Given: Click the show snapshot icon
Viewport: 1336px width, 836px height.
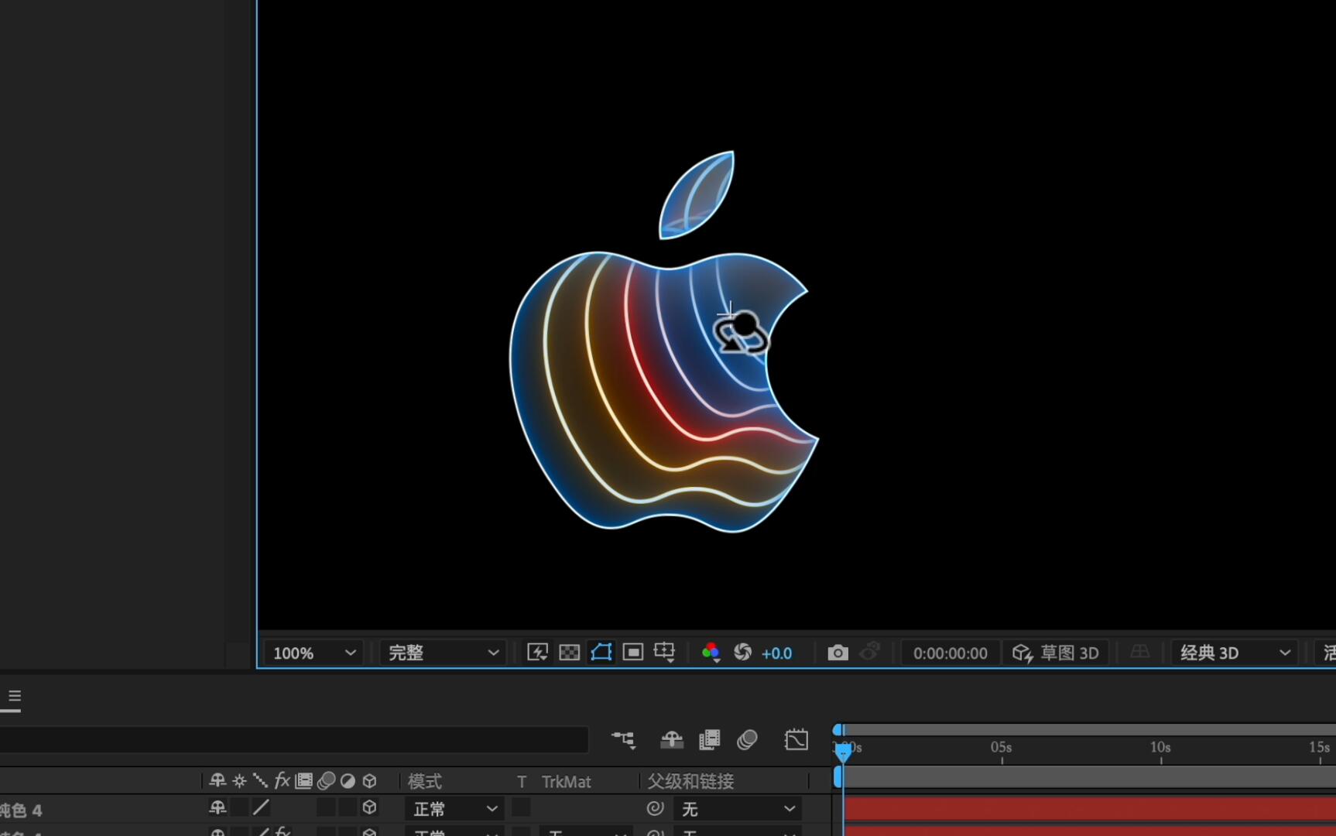Looking at the screenshot, I should pos(870,653).
